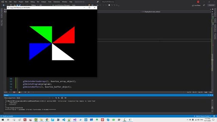
Task: Click the editor split view icon
Action: coord(212,12)
